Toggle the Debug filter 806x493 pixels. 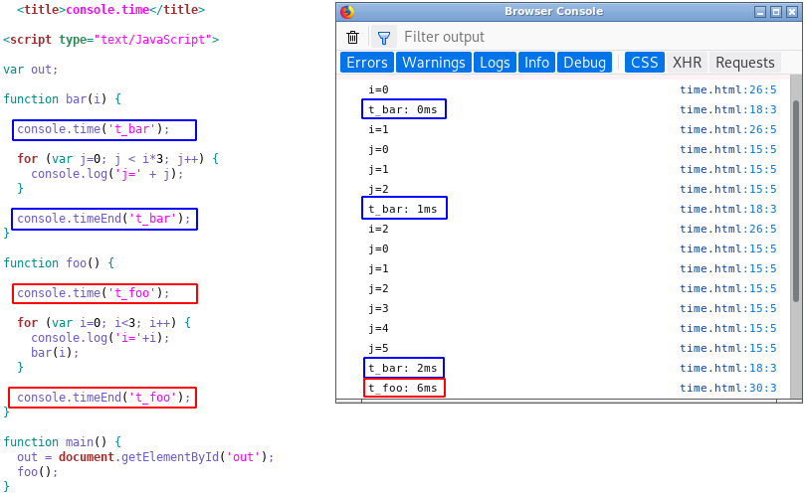584,63
